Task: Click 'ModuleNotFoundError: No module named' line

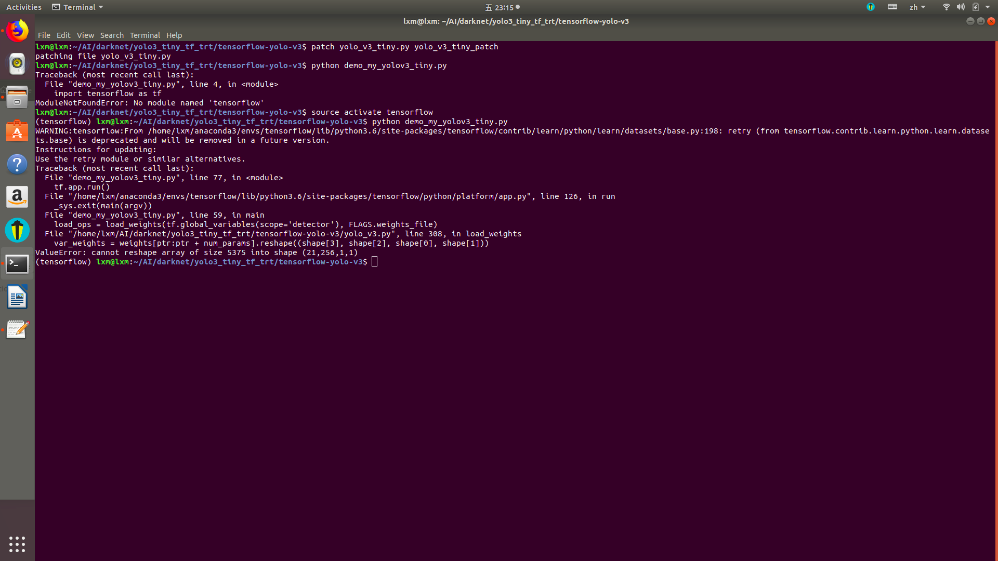Action: [x=150, y=103]
